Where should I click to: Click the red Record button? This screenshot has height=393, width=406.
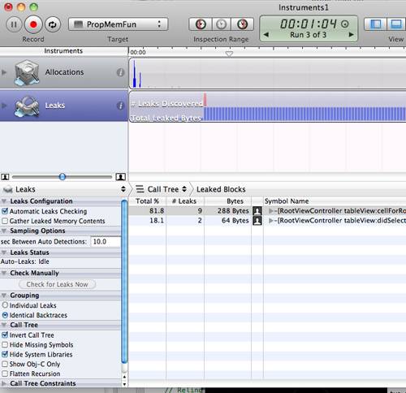33,24
